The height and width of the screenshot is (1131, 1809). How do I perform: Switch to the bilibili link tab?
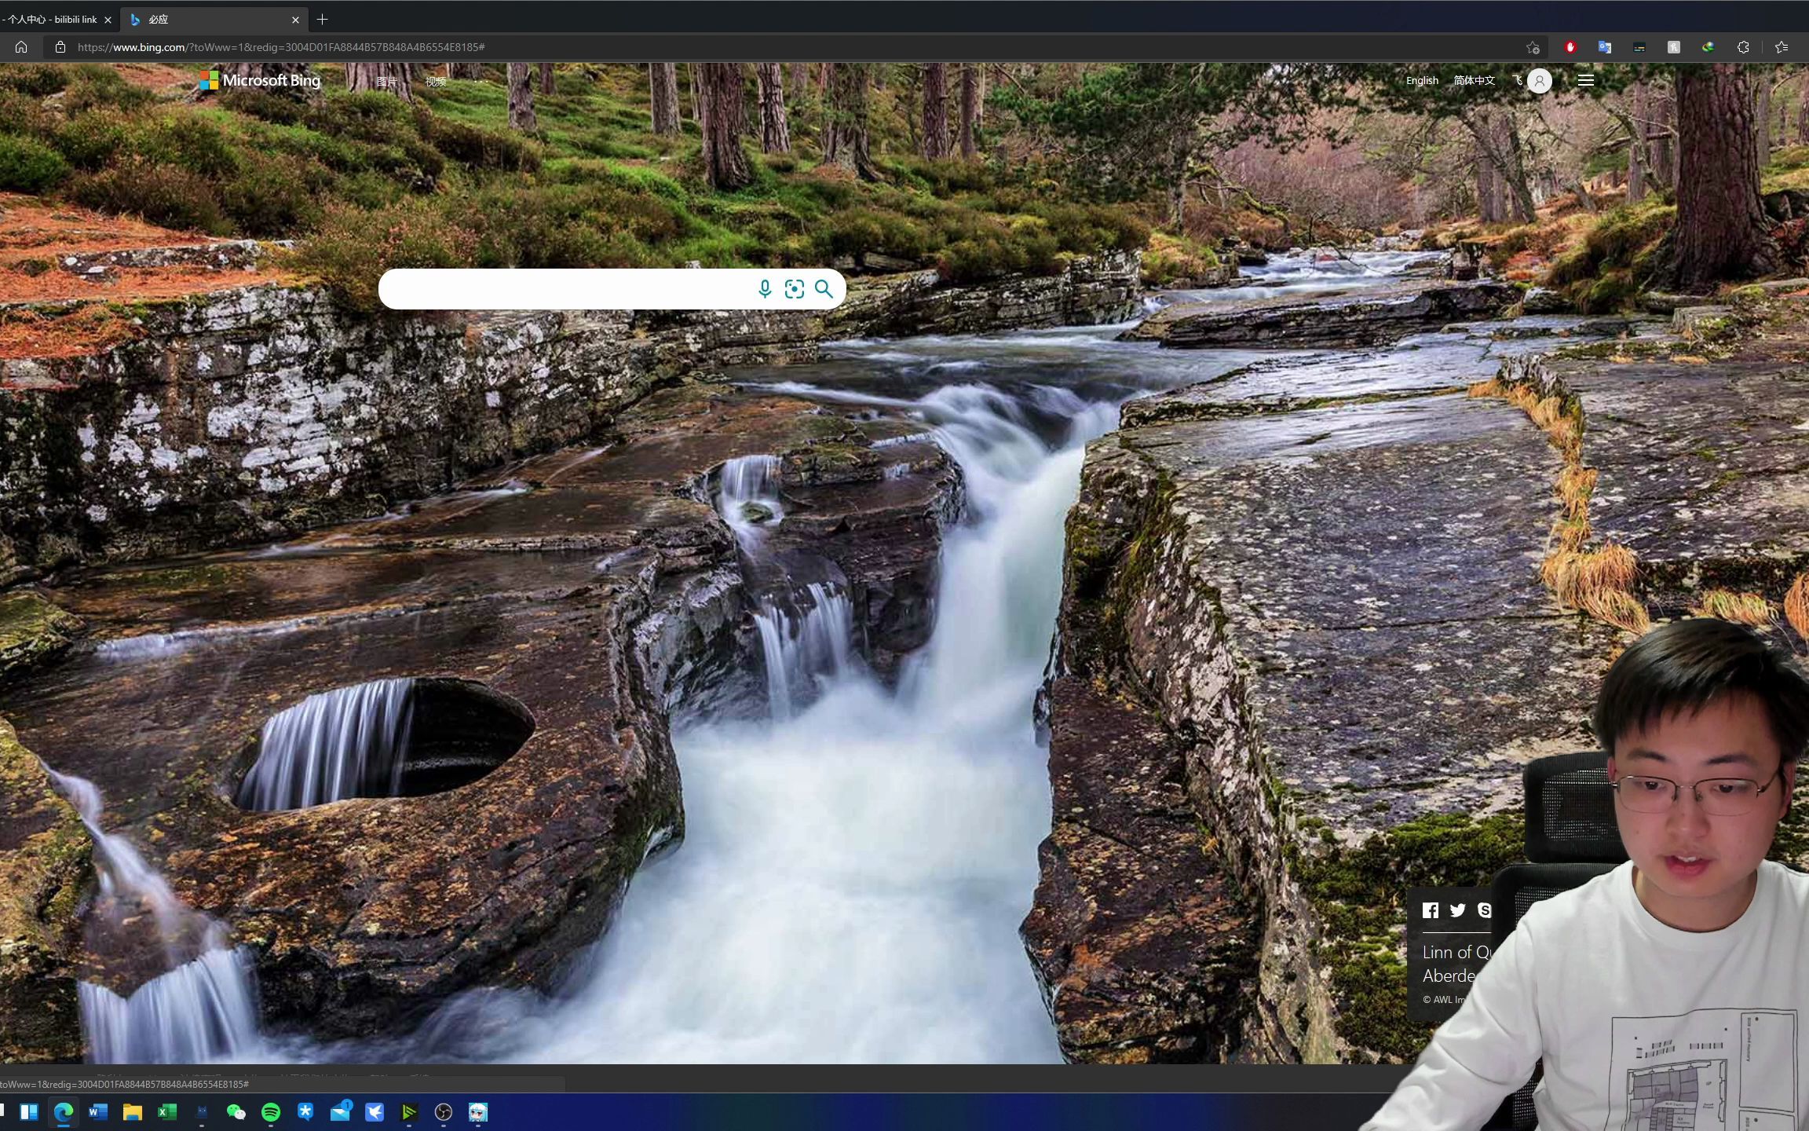(52, 19)
